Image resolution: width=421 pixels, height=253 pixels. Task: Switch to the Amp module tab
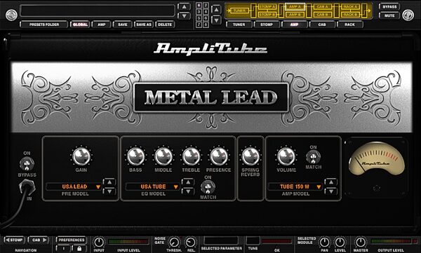point(294,25)
